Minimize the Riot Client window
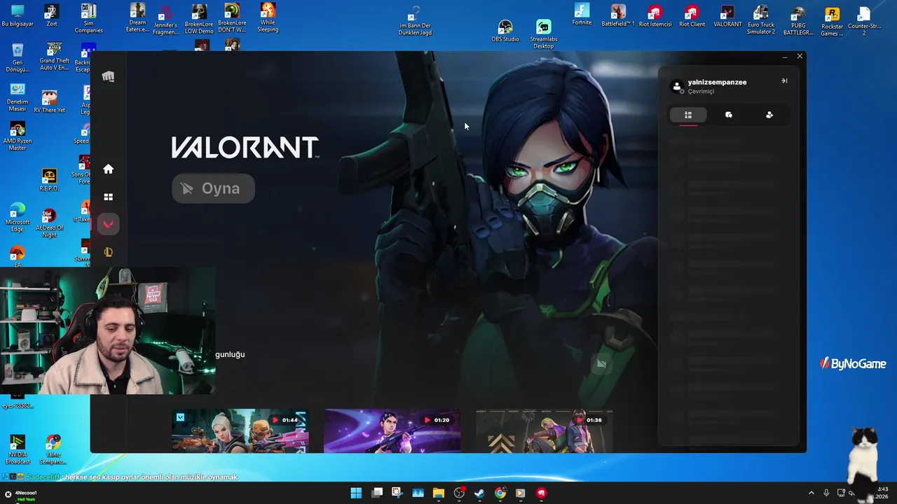The height and width of the screenshot is (504, 897). 785,57
